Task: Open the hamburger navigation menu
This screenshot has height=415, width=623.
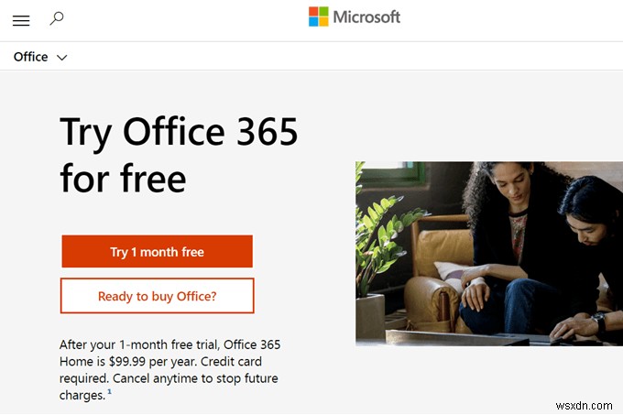Action: click(x=20, y=20)
